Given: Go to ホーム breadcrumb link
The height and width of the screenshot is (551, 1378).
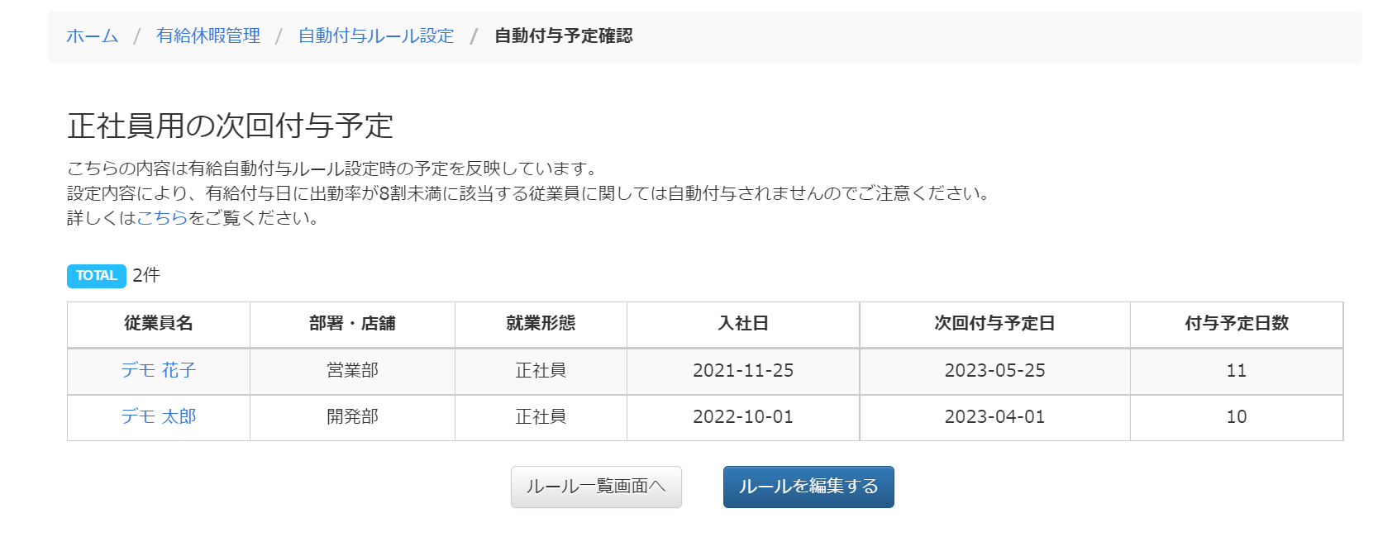Looking at the screenshot, I should coord(92,36).
